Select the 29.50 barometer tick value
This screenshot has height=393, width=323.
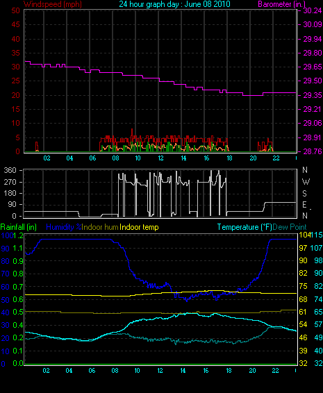[x=313, y=81]
